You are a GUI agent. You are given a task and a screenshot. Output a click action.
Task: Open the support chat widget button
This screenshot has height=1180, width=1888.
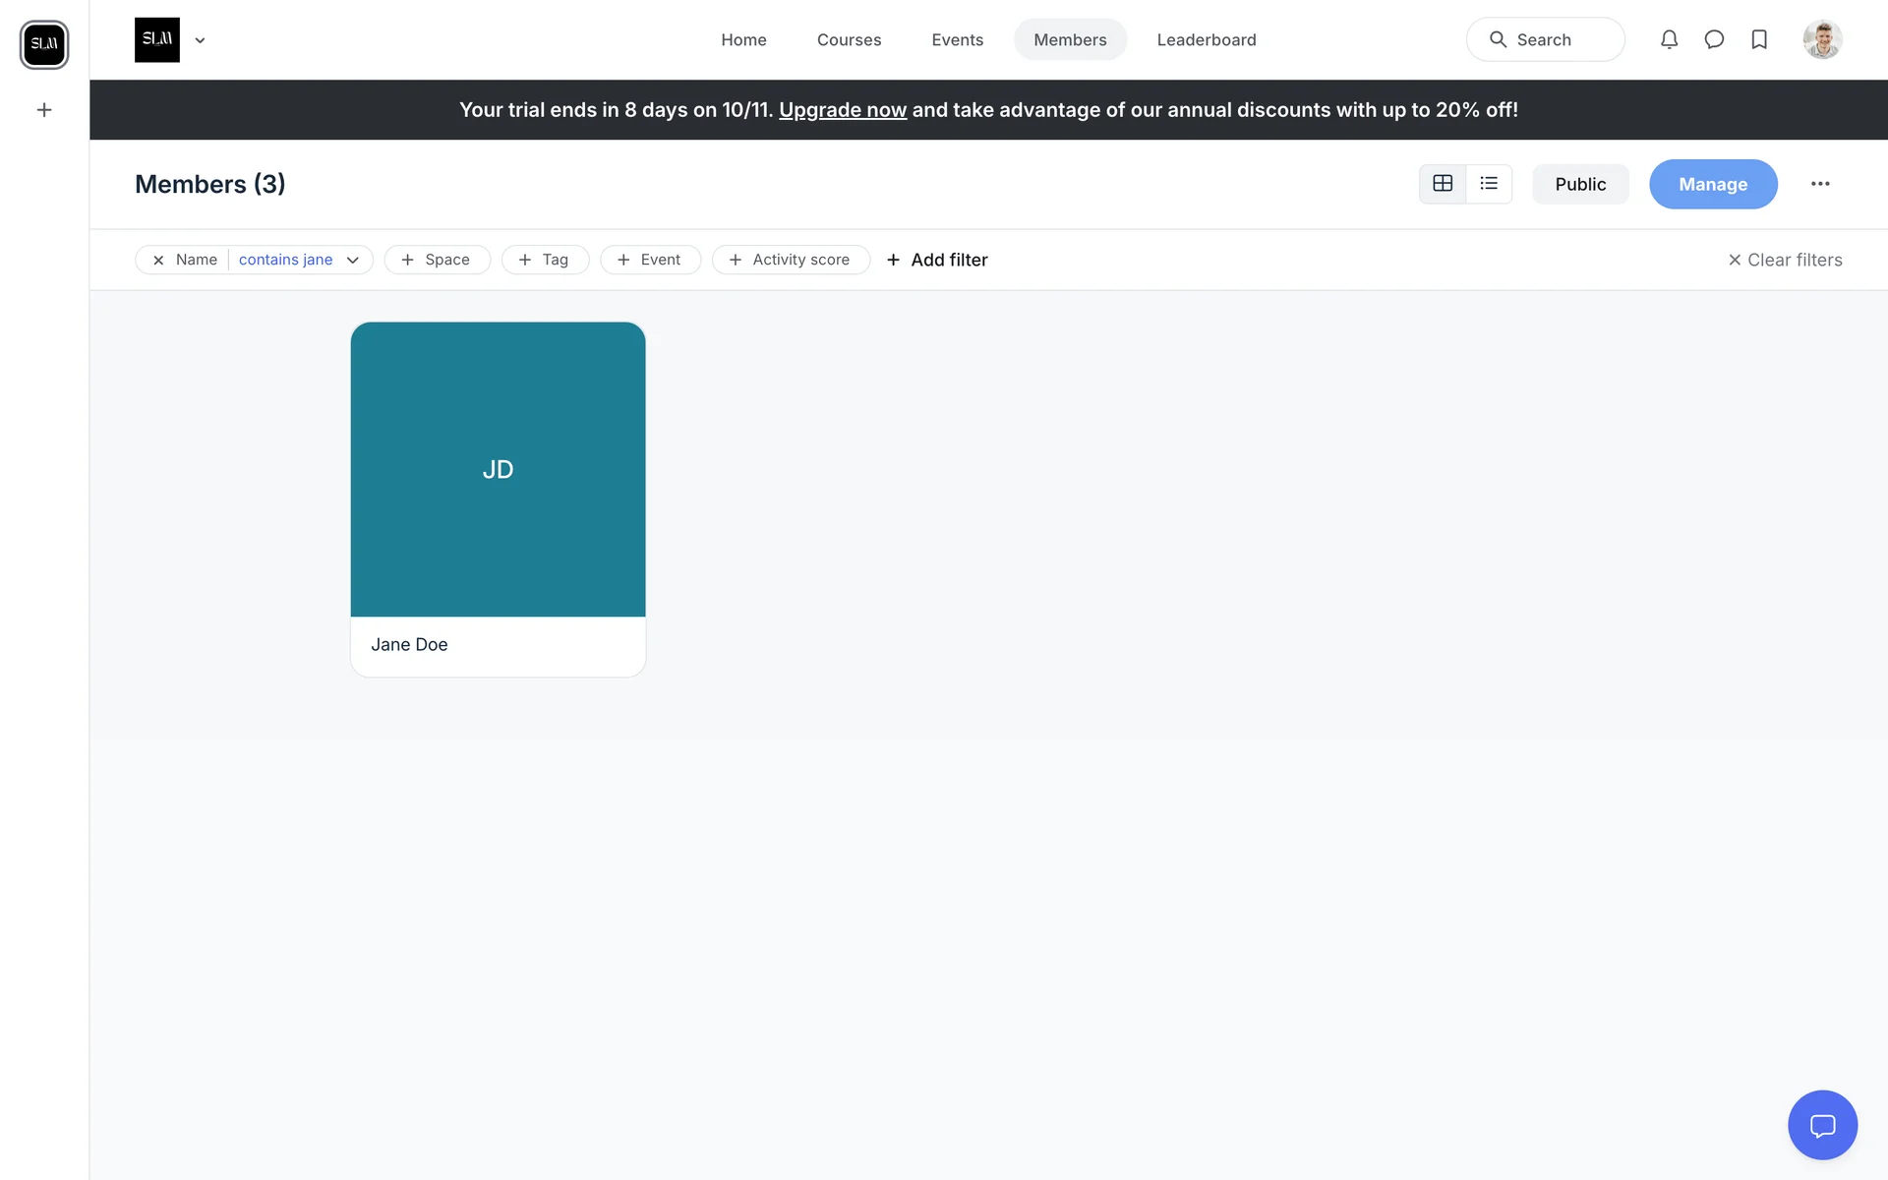tap(1822, 1125)
